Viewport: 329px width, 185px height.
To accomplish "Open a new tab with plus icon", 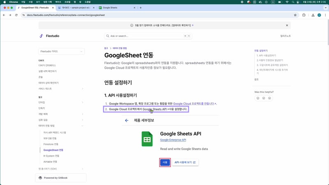I will (141, 7).
